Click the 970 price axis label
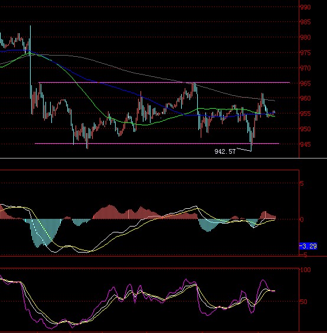This screenshot has height=333, width=327. pyautogui.click(x=306, y=68)
